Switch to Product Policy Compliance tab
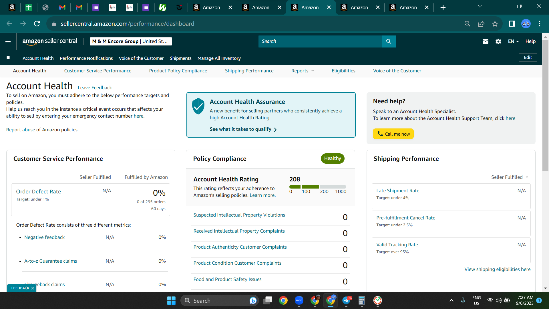This screenshot has height=309, width=549. click(178, 71)
